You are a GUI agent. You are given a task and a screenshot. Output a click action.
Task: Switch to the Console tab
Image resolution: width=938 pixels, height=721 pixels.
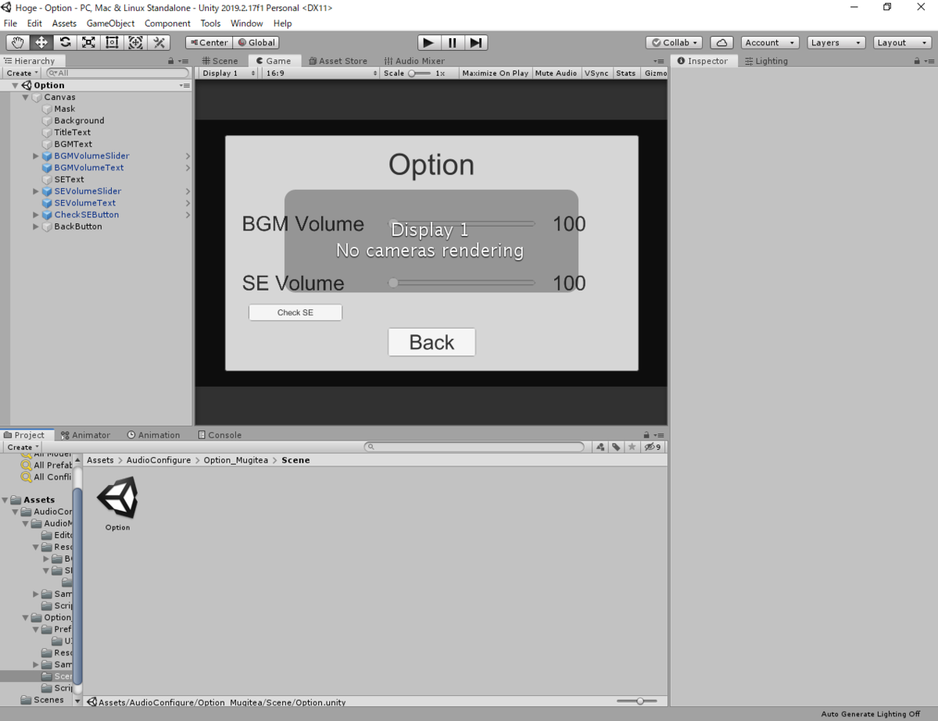[x=220, y=435]
